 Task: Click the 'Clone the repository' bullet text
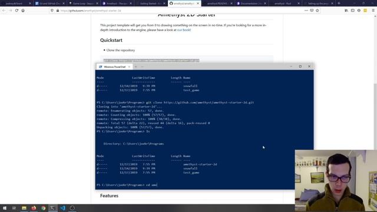click(120, 50)
